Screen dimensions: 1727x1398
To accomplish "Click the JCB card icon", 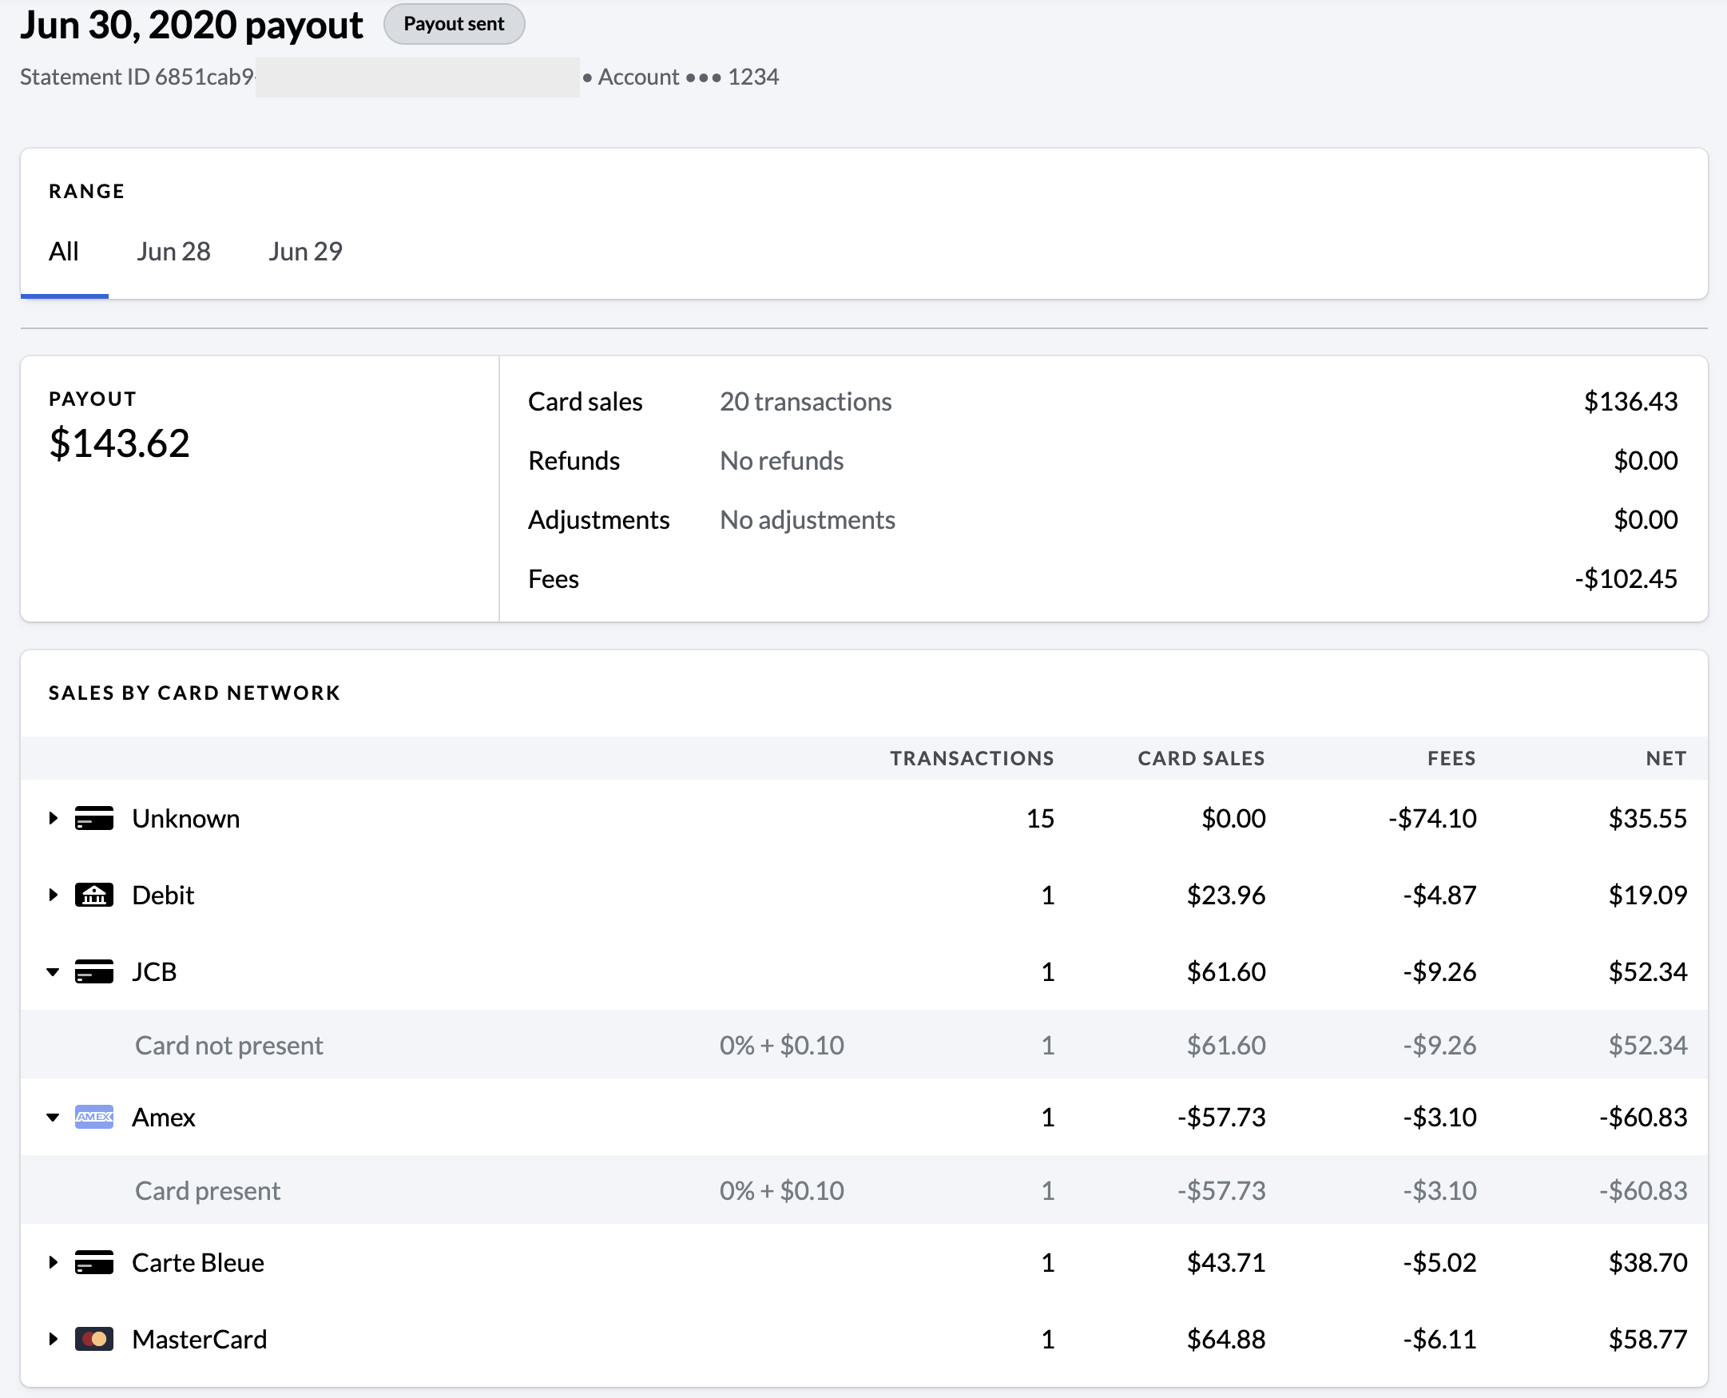I will 94,971.
